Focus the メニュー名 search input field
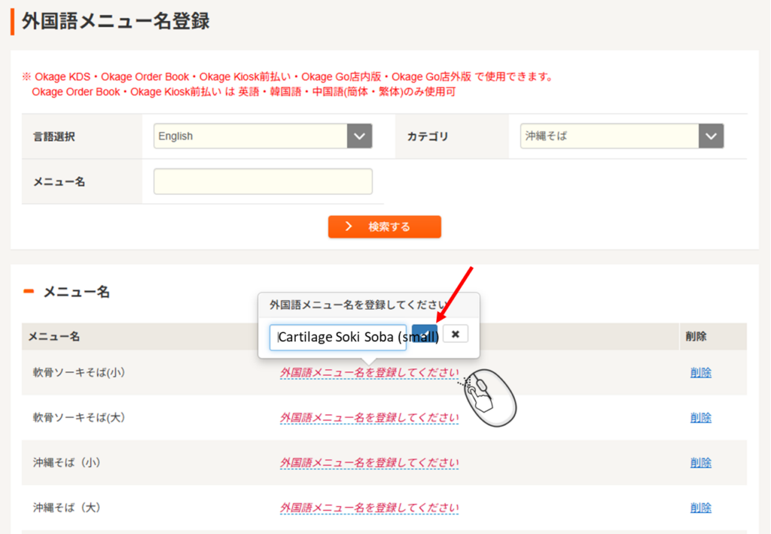Viewport: 771px width, 534px height. pyautogui.click(x=263, y=181)
